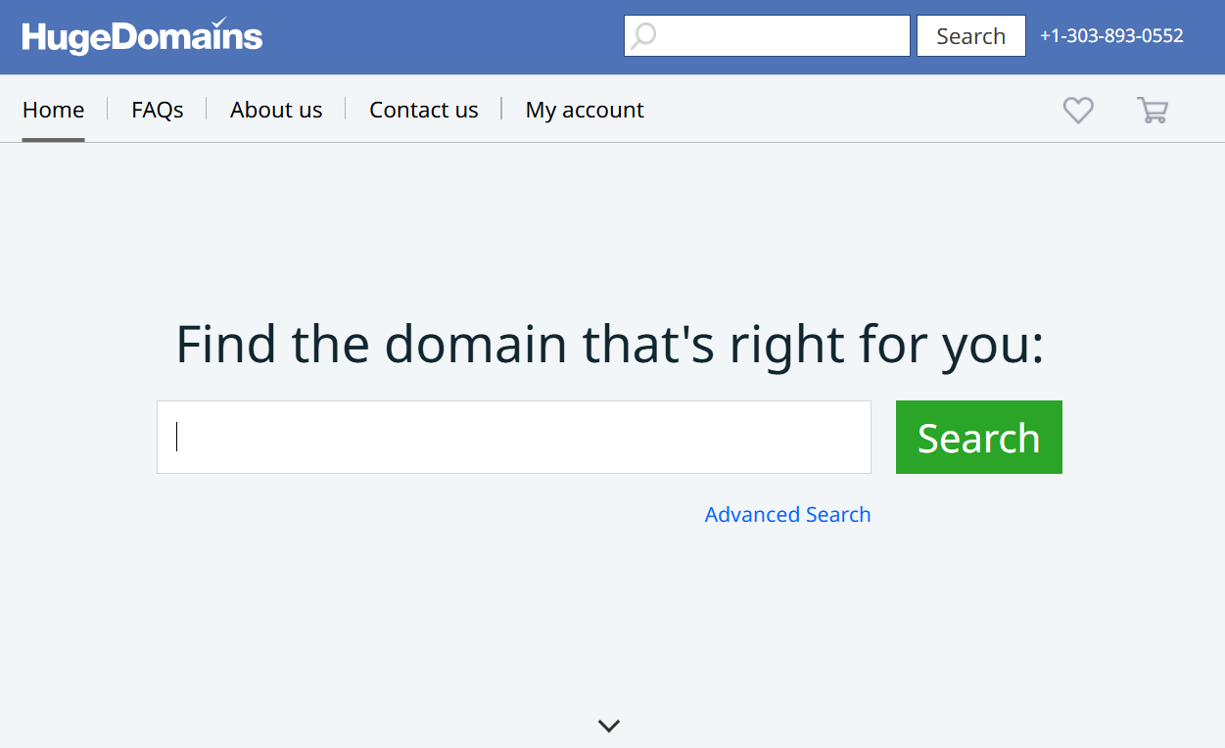
Task: Click the "Find the domain" heading text
Action: (x=609, y=345)
